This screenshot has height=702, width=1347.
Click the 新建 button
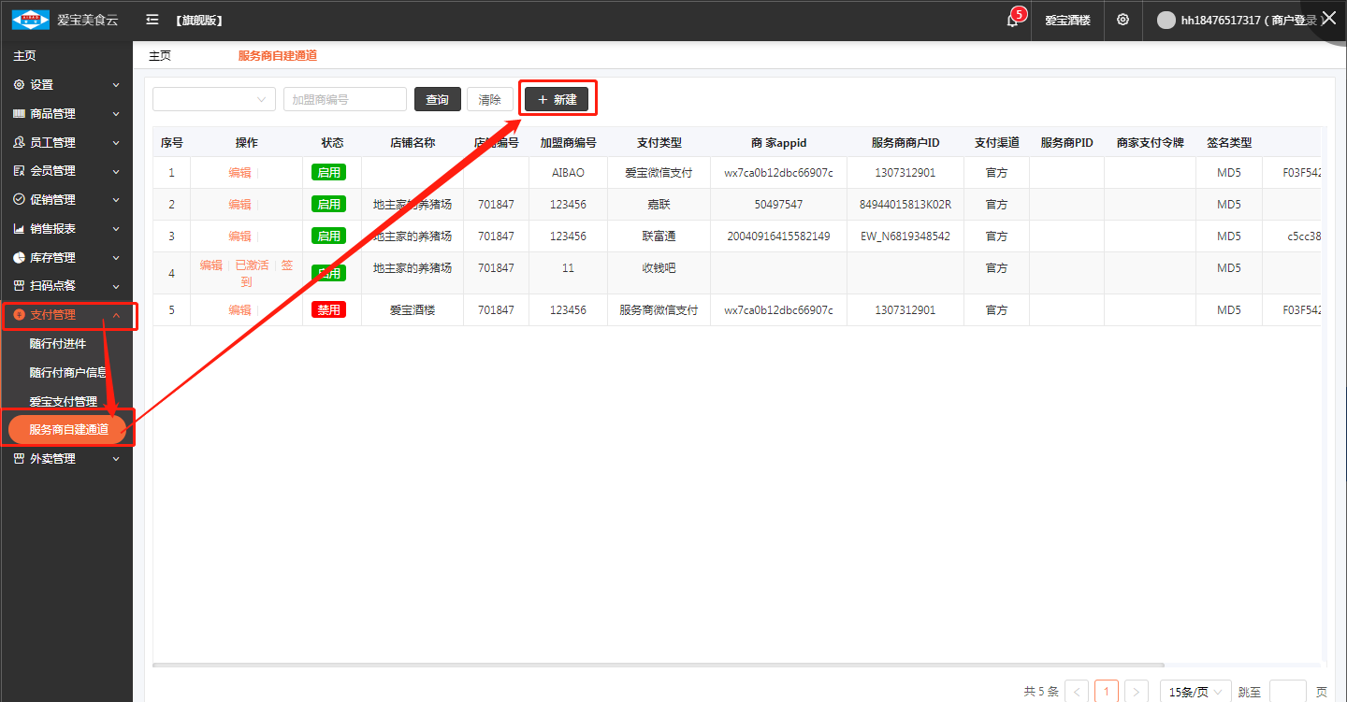click(x=557, y=99)
